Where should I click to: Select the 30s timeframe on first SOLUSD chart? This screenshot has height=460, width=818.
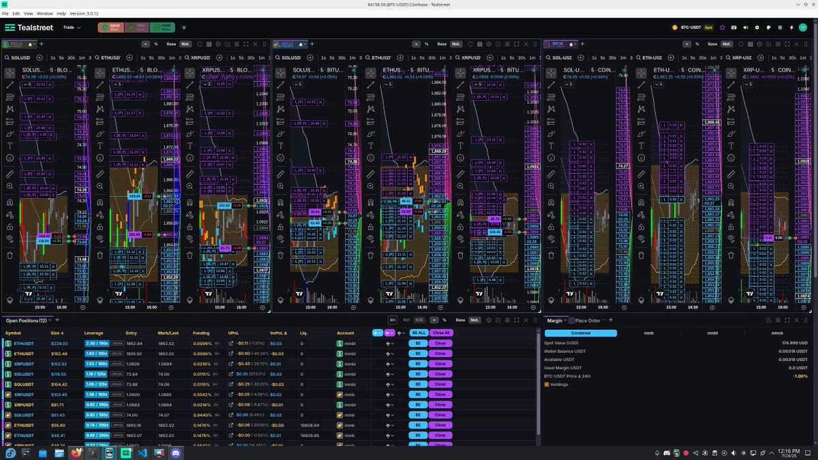72,58
